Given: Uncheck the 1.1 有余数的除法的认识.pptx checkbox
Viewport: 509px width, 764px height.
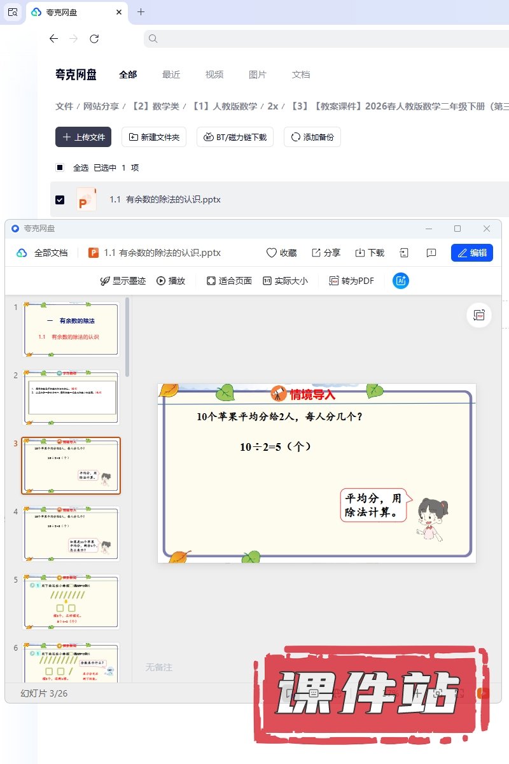Looking at the screenshot, I should click(x=60, y=200).
